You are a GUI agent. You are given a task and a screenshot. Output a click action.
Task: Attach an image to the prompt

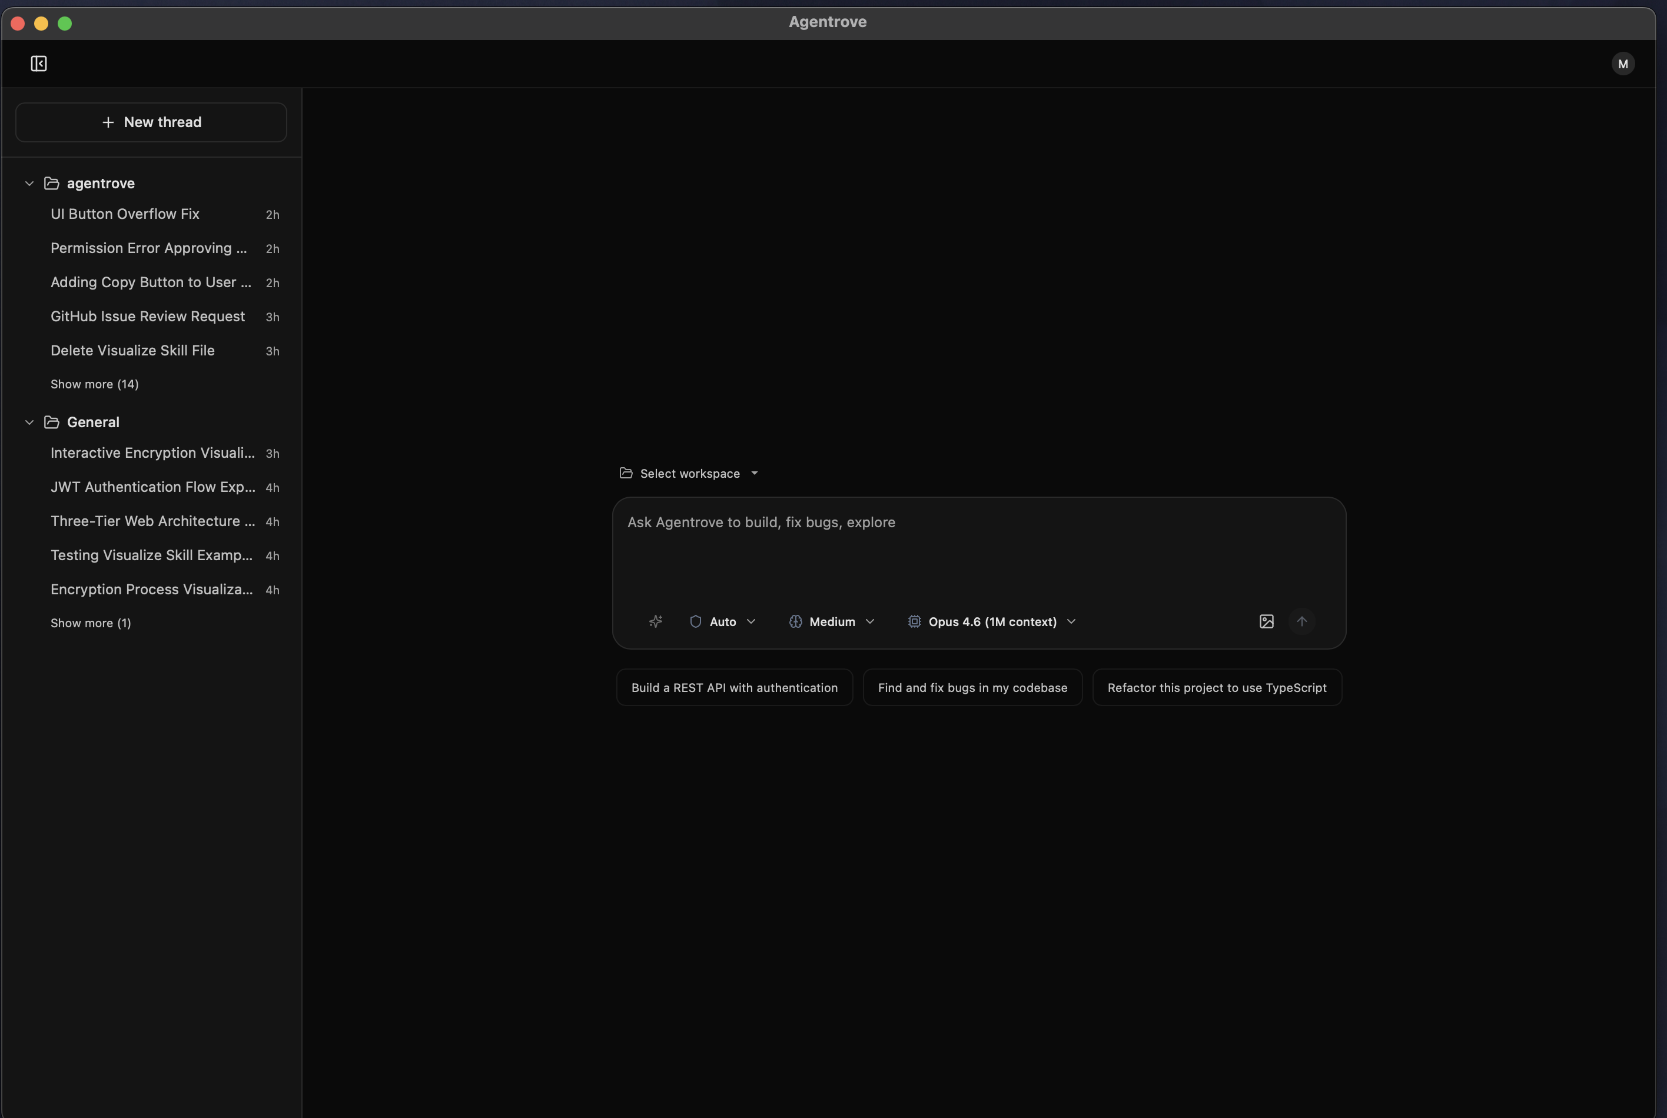(1266, 621)
